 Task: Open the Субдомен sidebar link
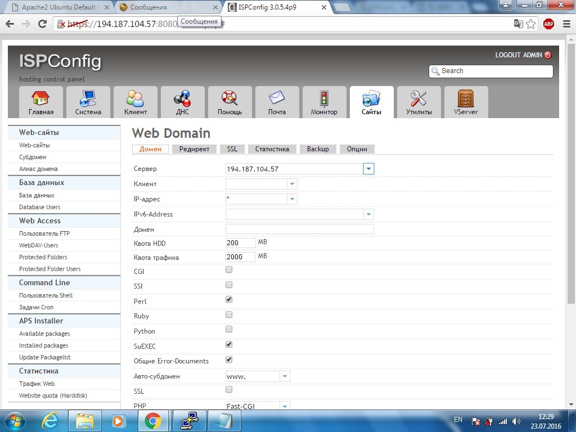coord(33,157)
